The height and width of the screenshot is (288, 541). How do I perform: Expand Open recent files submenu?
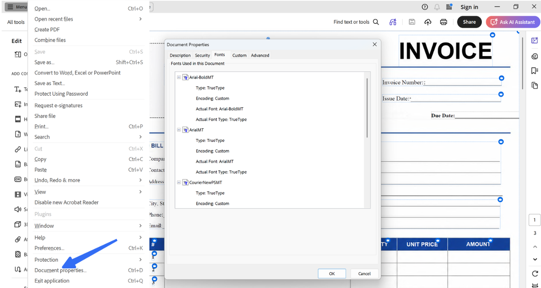tap(89, 19)
